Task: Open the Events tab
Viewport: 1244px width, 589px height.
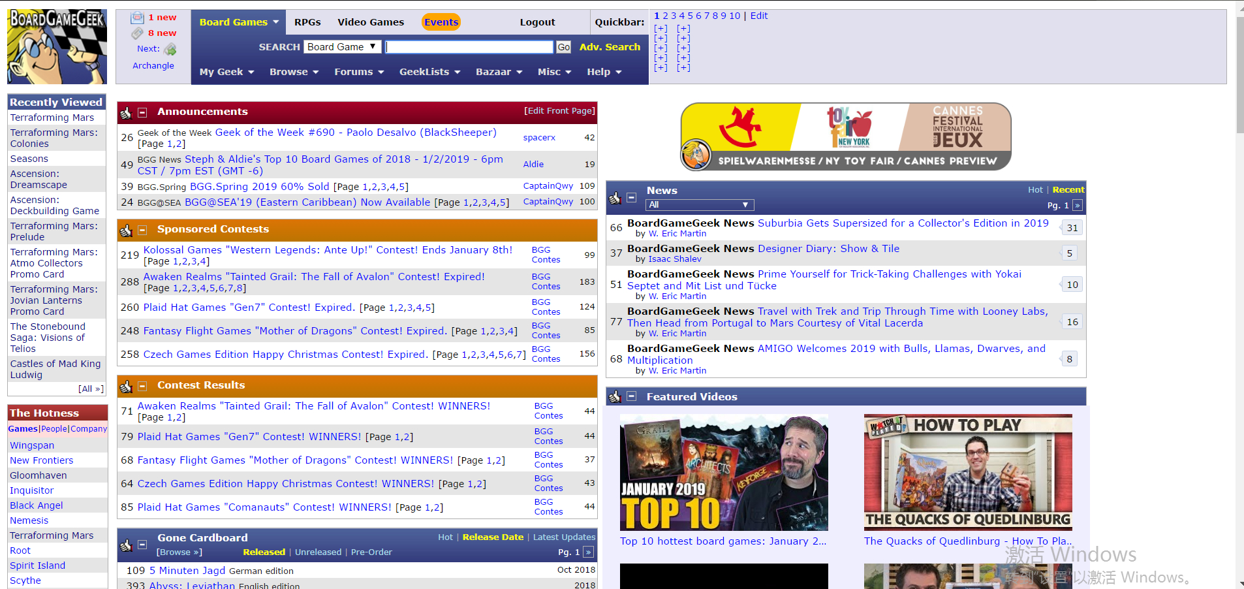Action: click(441, 22)
